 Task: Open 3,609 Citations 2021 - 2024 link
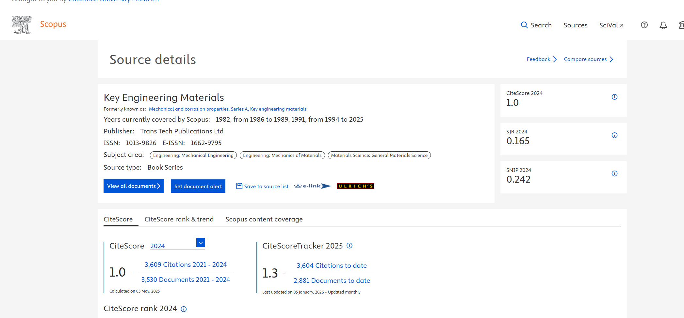pos(186,265)
